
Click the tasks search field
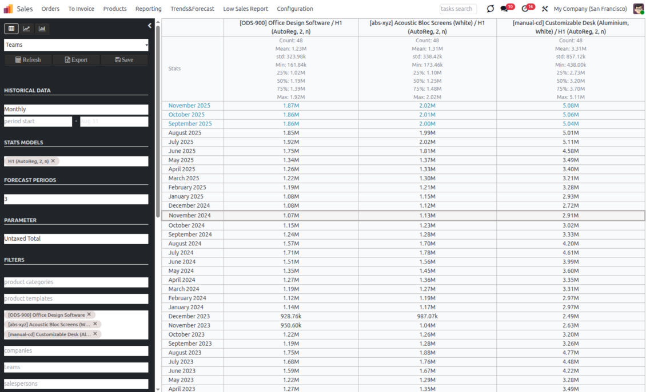click(x=457, y=9)
